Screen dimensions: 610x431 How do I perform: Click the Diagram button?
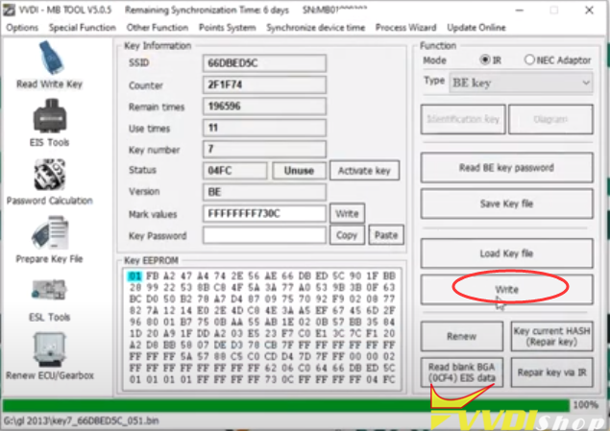pos(550,119)
